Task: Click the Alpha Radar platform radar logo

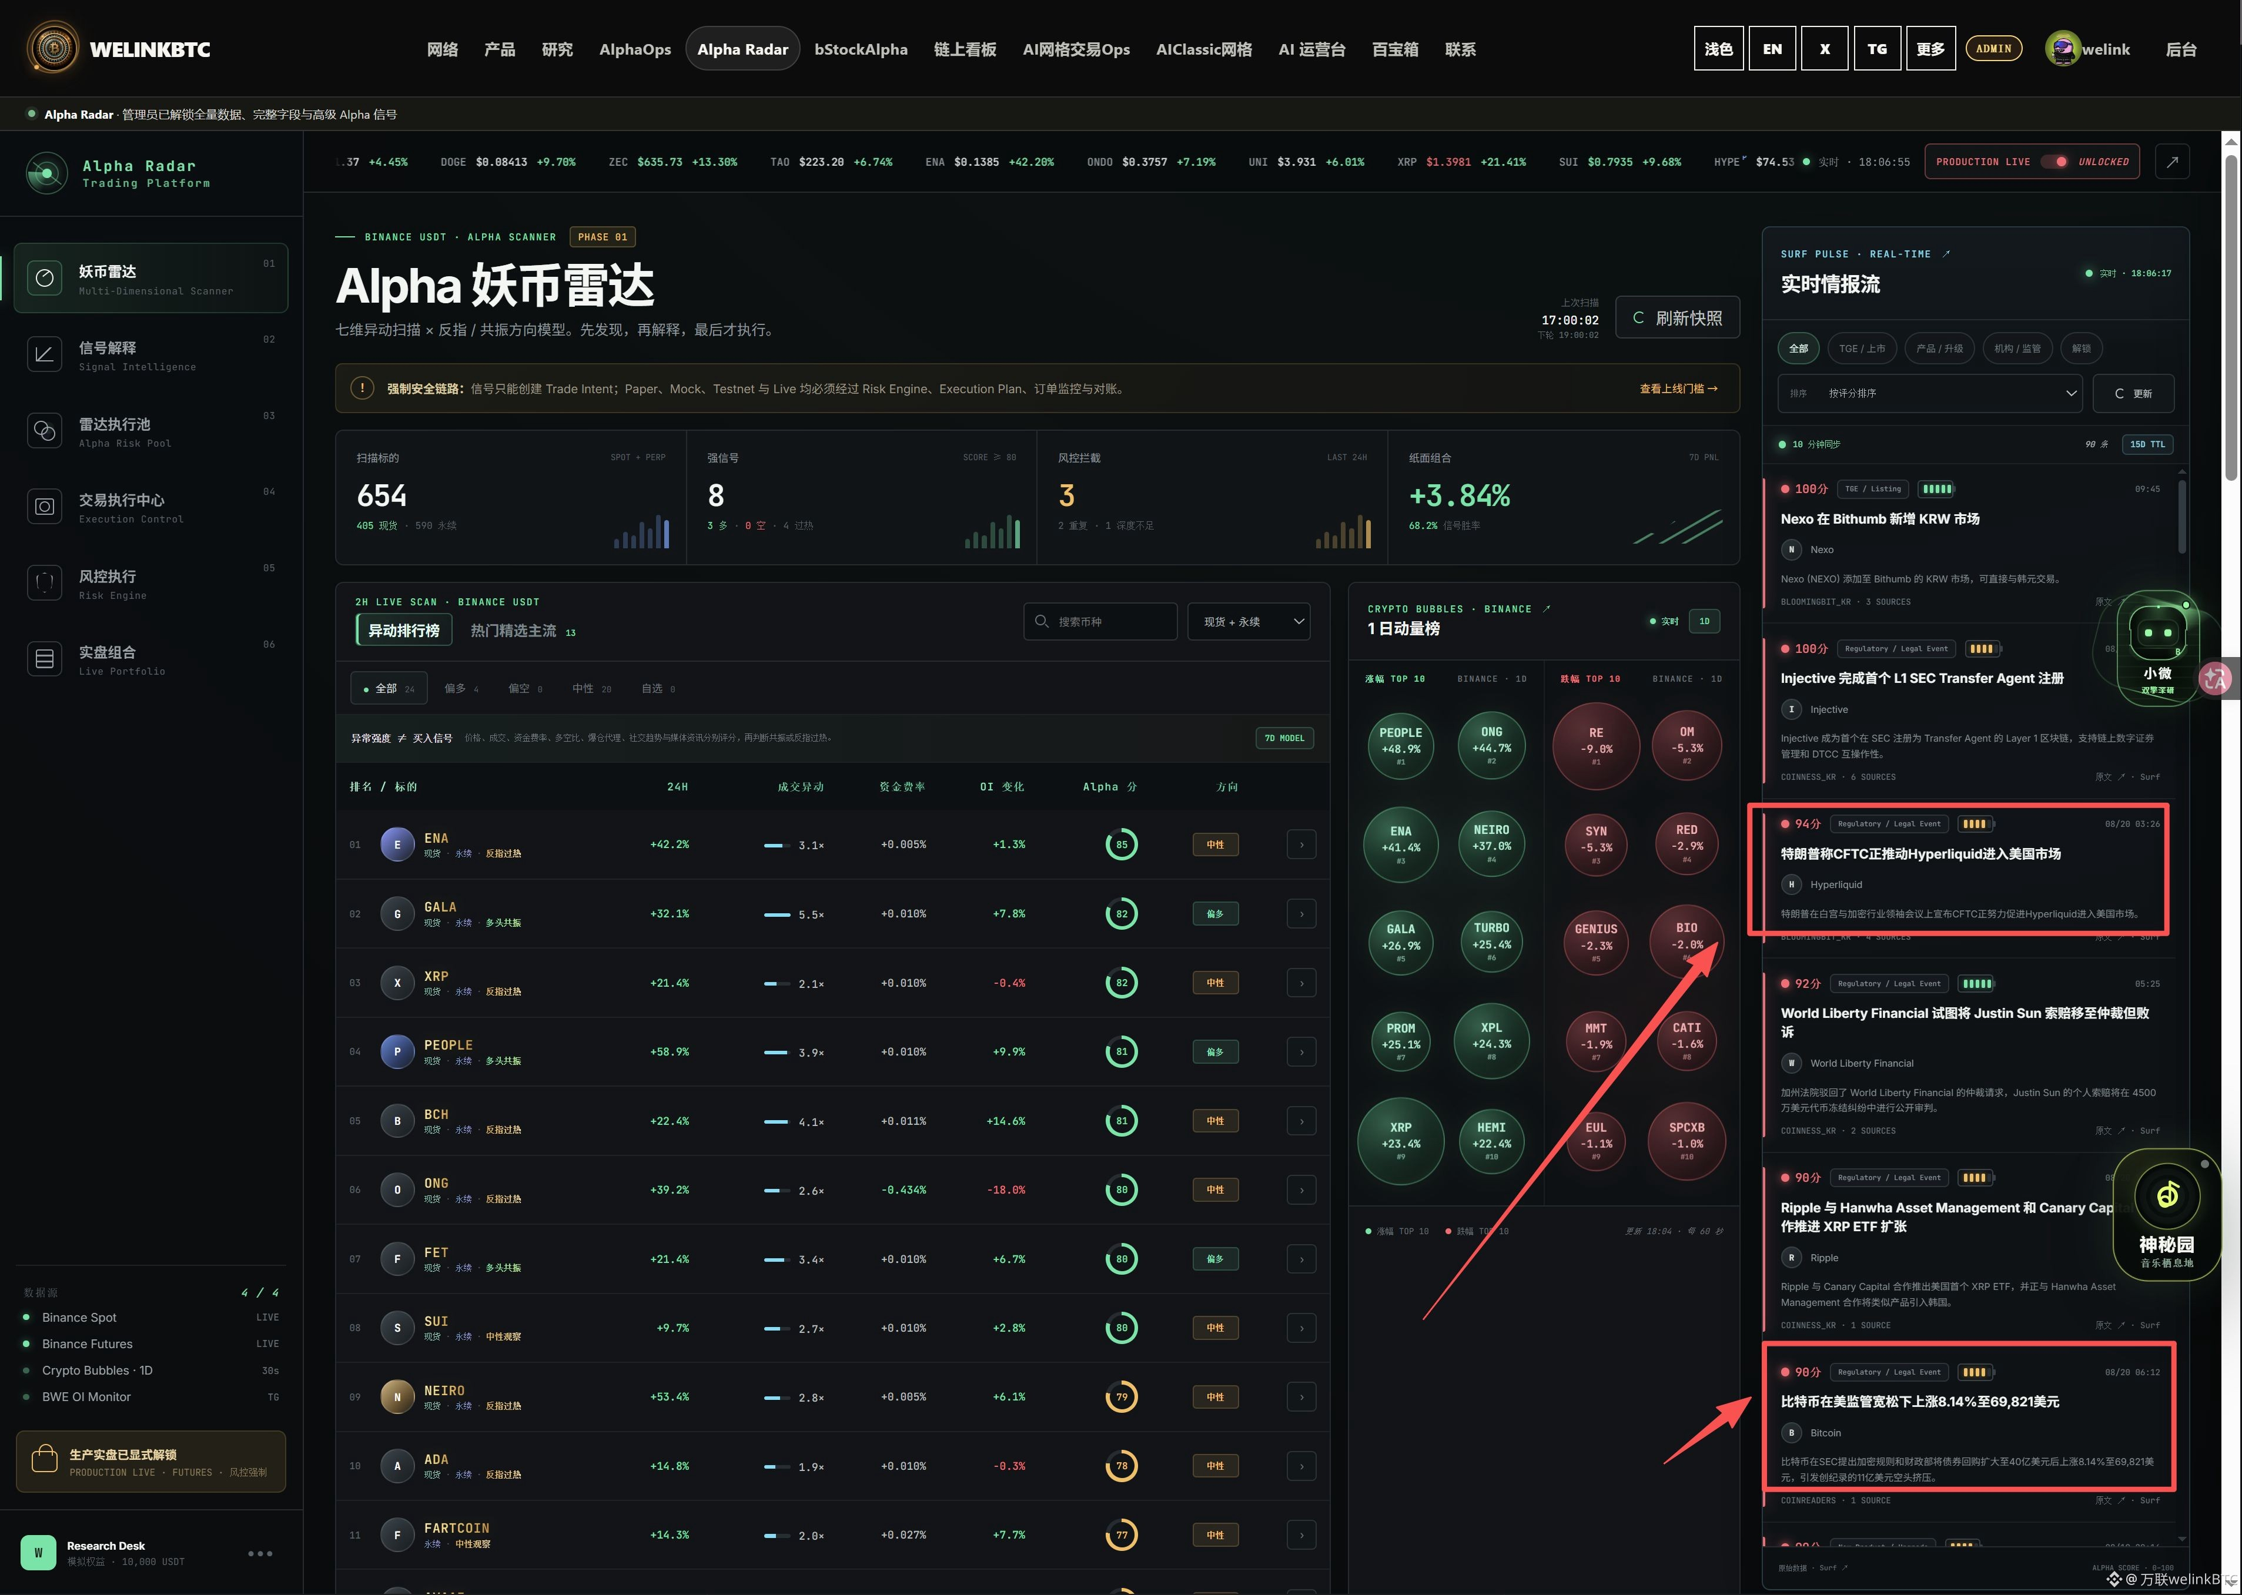Action: [x=46, y=174]
